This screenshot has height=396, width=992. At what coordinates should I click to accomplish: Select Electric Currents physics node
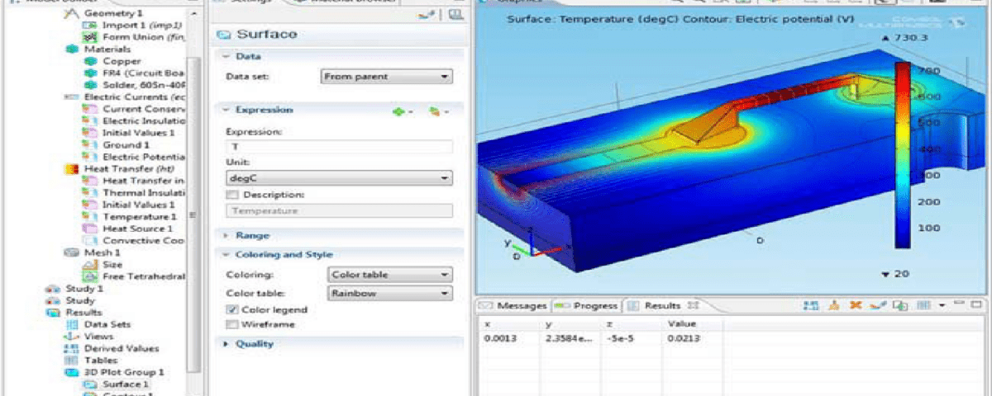click(125, 97)
